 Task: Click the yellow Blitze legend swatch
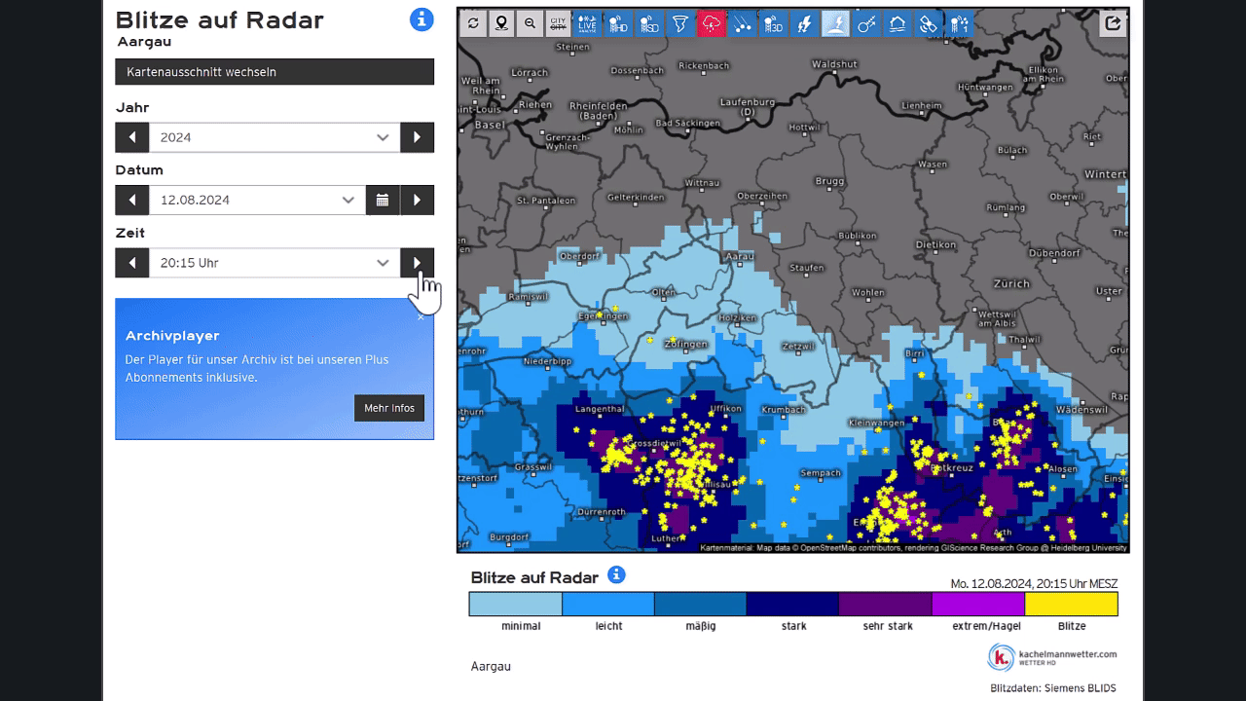click(1071, 605)
